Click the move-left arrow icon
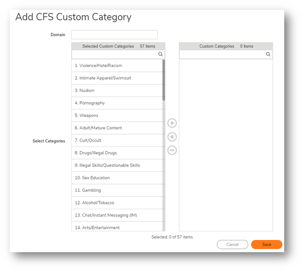Viewport: 304px width, 272px height. [172, 137]
